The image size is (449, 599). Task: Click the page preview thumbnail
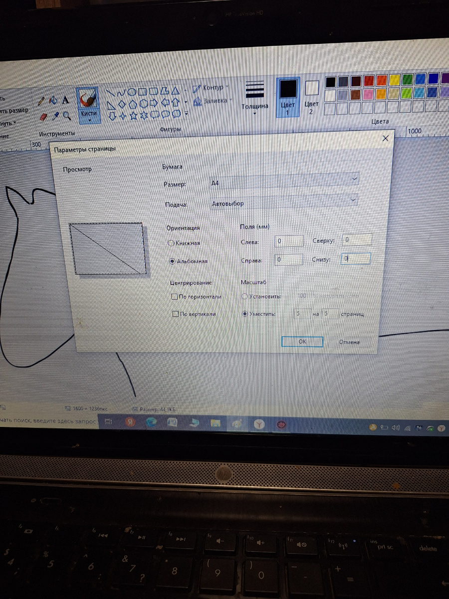tap(108, 248)
